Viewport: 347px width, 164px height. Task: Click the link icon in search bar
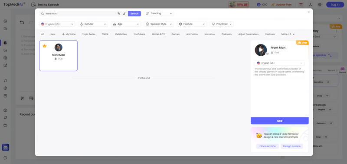119,14
